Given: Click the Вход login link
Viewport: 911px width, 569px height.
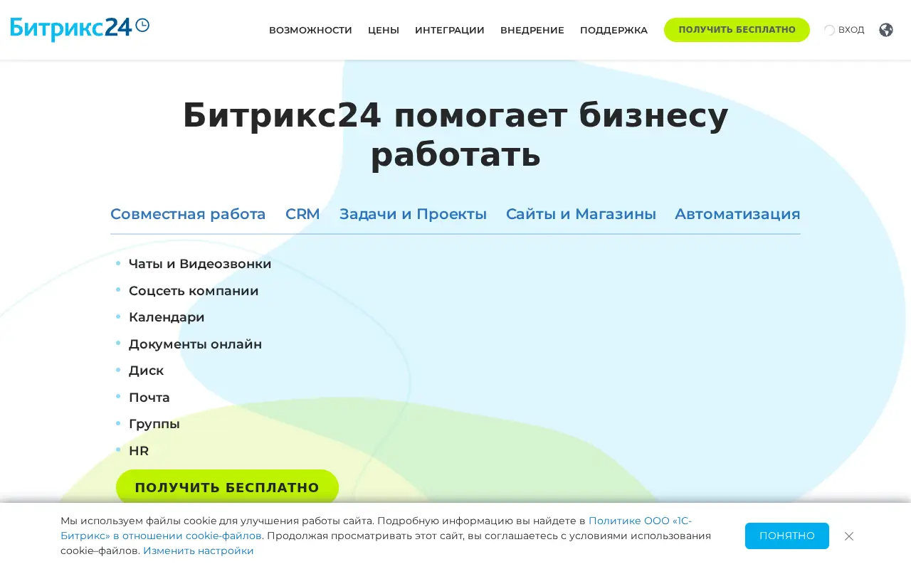Looking at the screenshot, I should 844,30.
